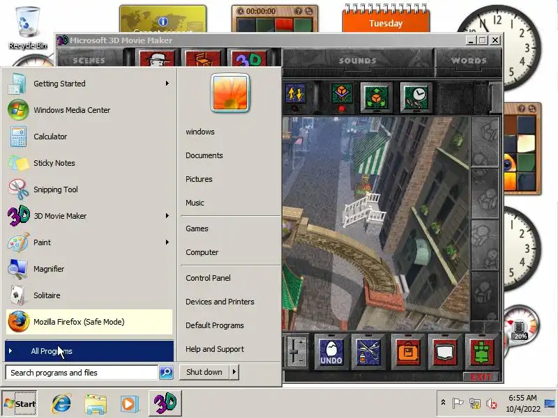Open Action Center flag icon
This screenshot has height=418, width=558.
pos(458,403)
